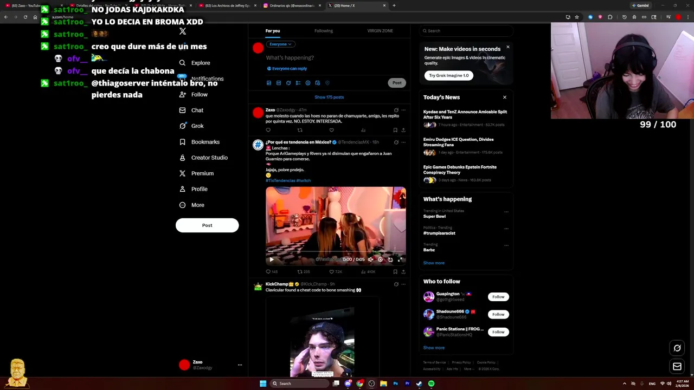Open the Explore page in sidebar
694x390 pixels.
tap(195, 63)
